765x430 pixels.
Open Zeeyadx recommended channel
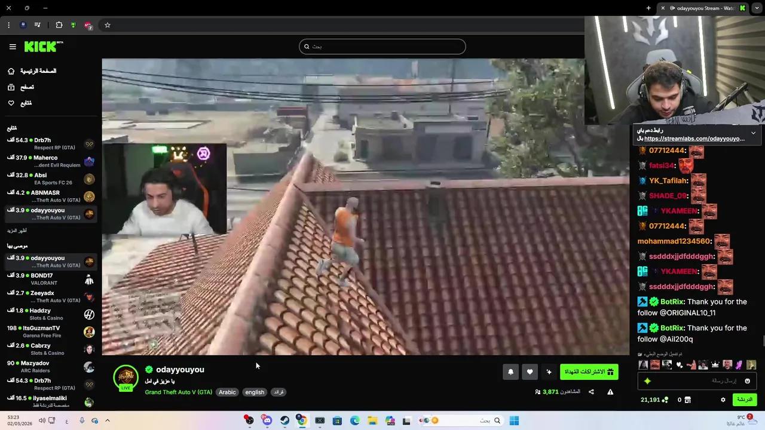[x=51, y=296]
